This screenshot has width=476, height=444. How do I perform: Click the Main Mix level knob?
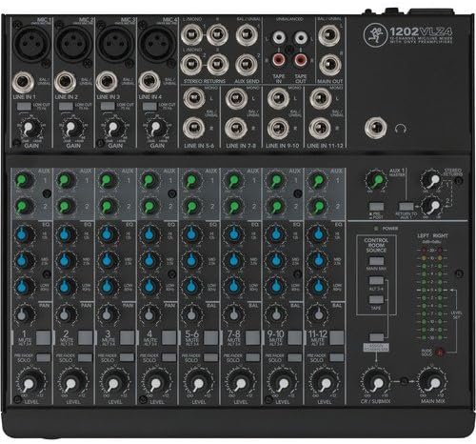(x=432, y=382)
